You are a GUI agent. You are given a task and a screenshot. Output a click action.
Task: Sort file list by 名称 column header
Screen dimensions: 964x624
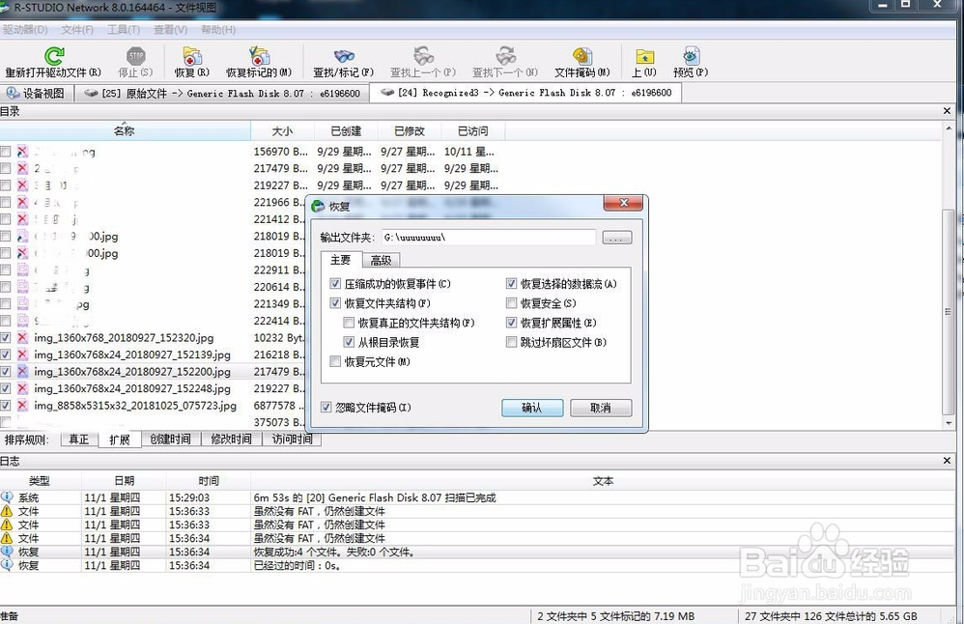coord(124,130)
